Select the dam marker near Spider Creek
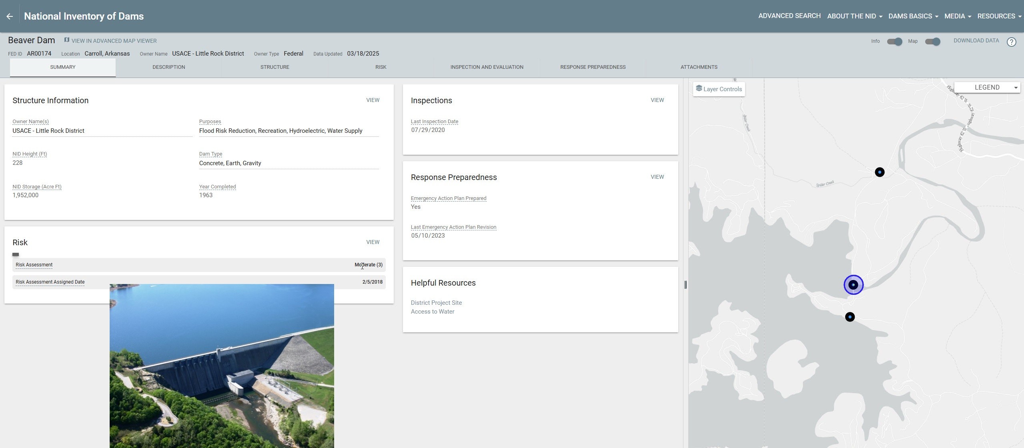 pos(880,172)
